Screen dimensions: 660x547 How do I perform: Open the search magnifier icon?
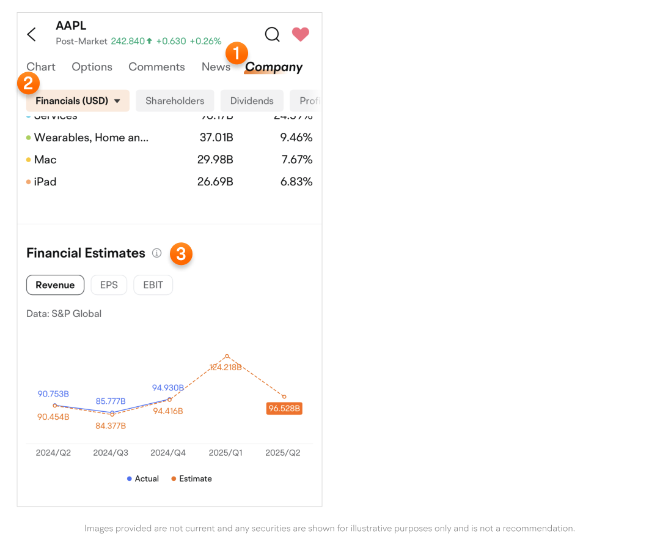272,34
